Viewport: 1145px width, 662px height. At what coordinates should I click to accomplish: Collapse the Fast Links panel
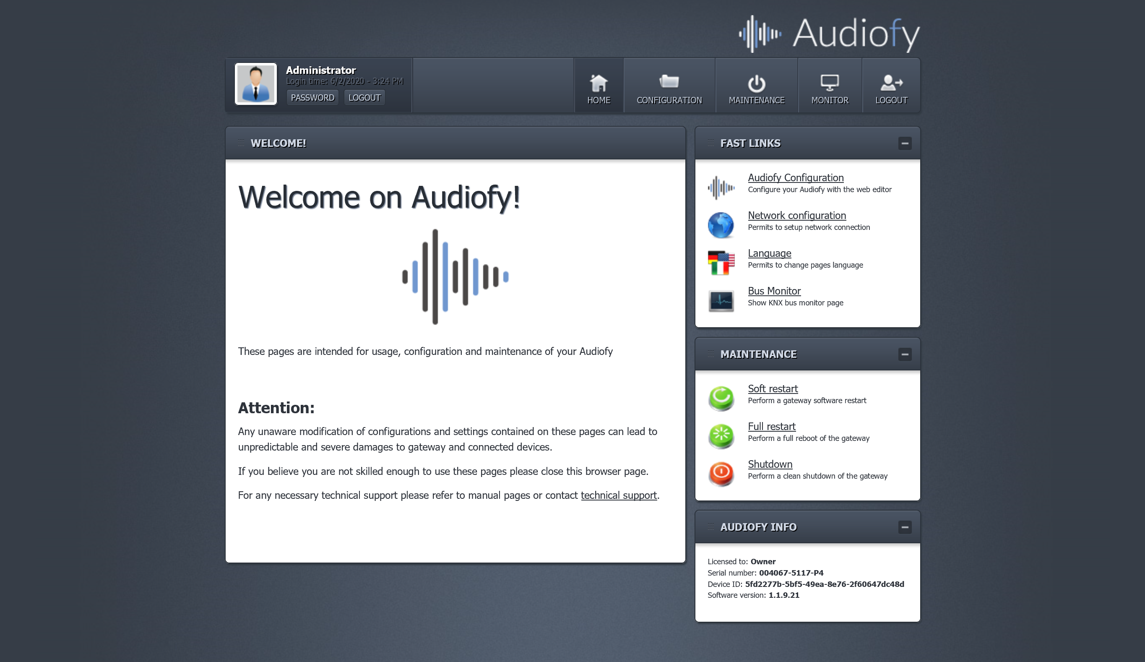pos(904,143)
